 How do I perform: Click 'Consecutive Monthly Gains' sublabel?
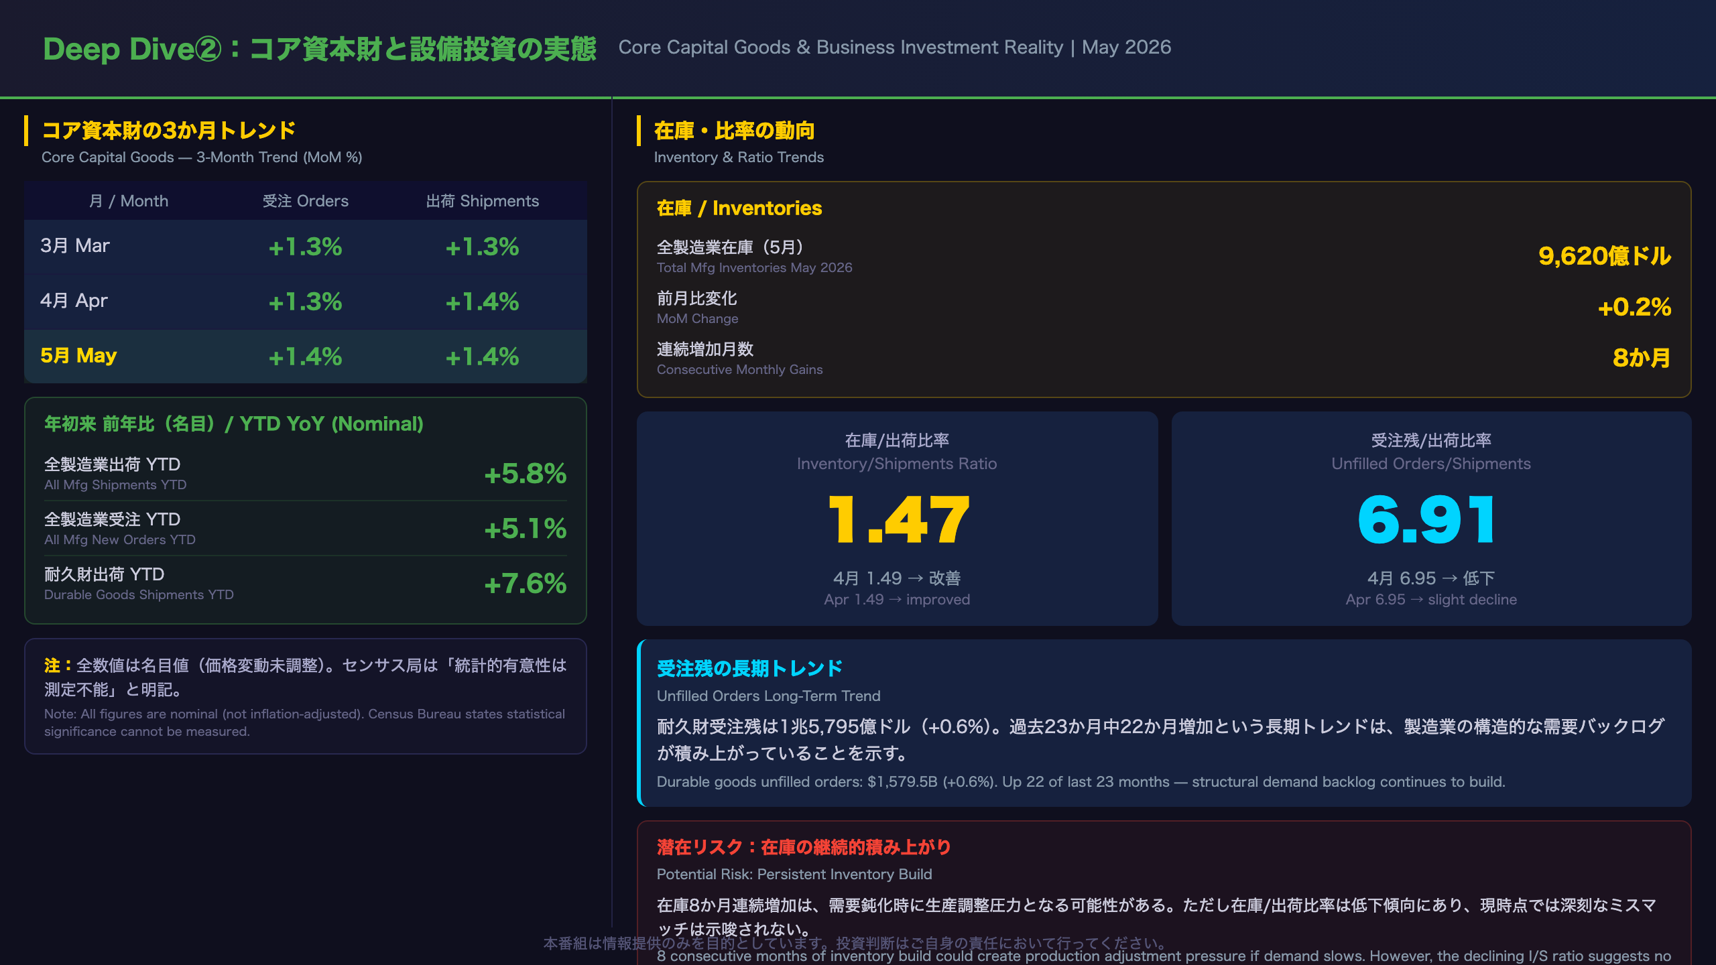[x=740, y=369]
